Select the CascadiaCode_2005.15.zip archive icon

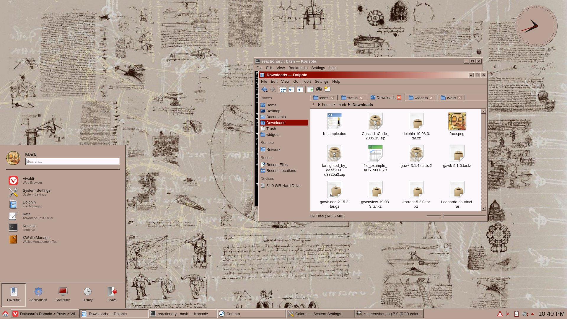[x=375, y=121]
